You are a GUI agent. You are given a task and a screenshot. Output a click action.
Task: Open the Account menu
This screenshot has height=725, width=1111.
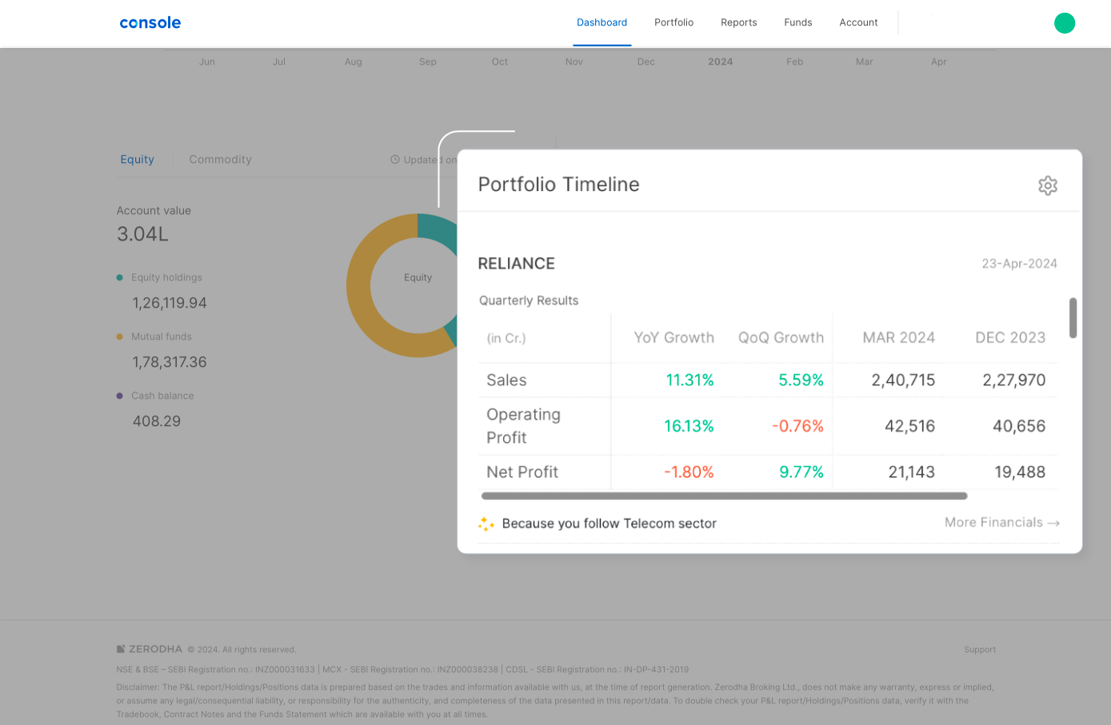coord(858,22)
